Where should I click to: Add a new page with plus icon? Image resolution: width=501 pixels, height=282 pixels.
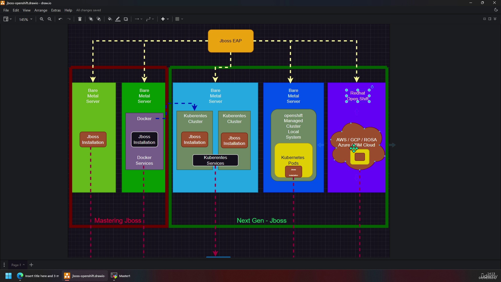coord(31,265)
